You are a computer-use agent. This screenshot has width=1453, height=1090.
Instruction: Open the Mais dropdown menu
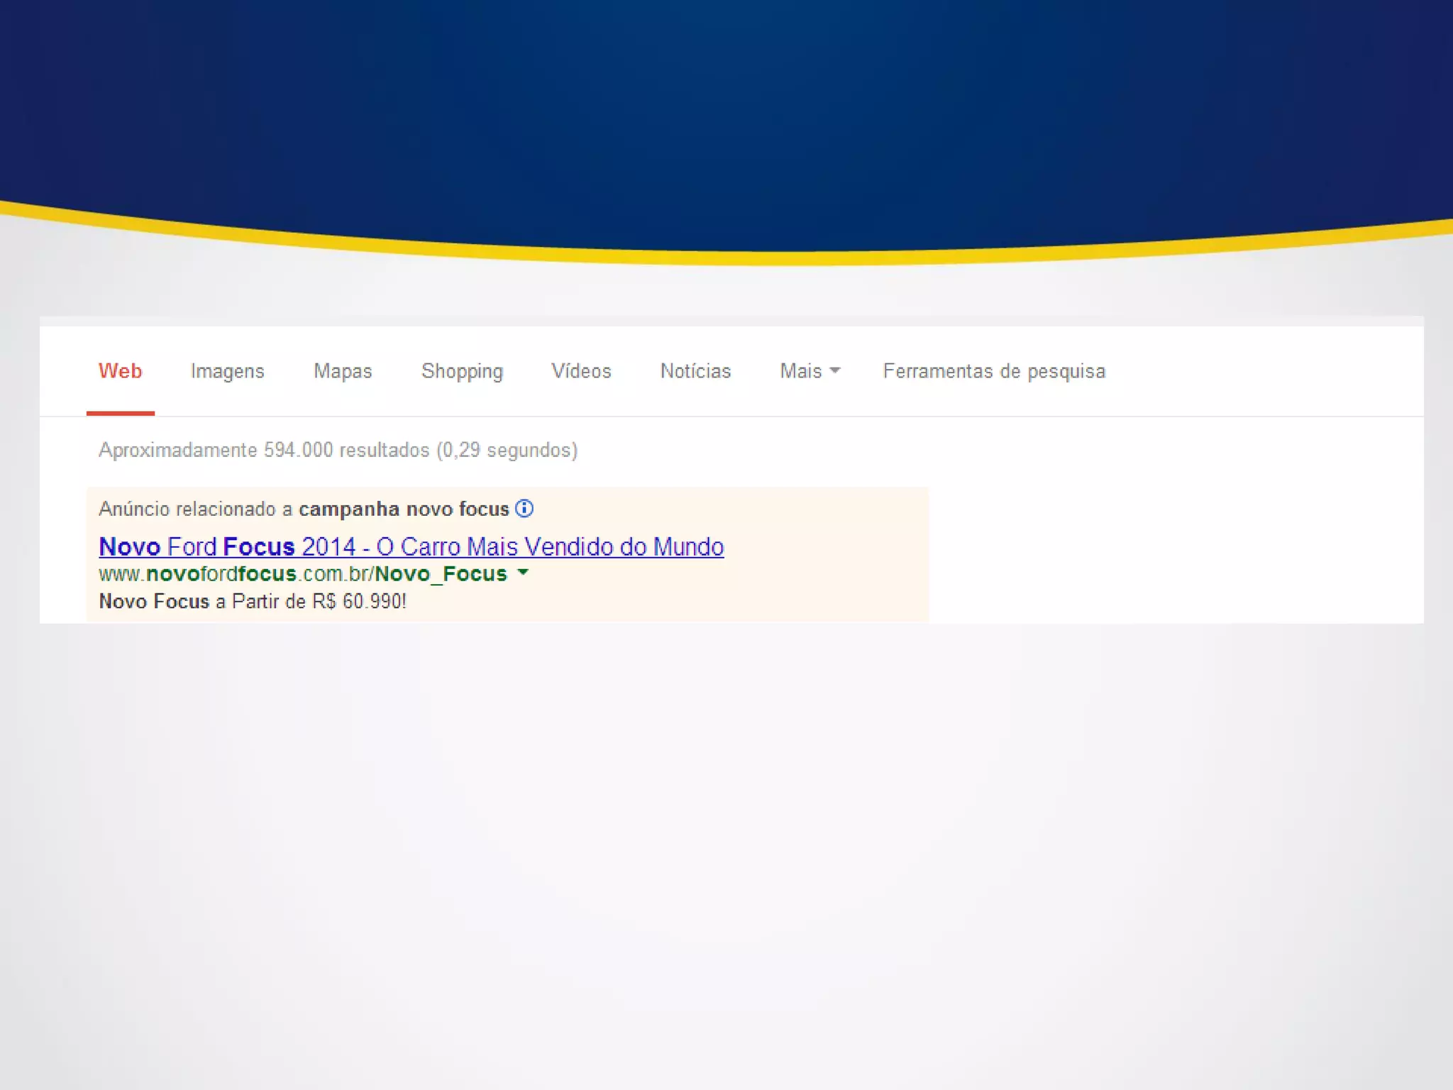click(x=810, y=370)
